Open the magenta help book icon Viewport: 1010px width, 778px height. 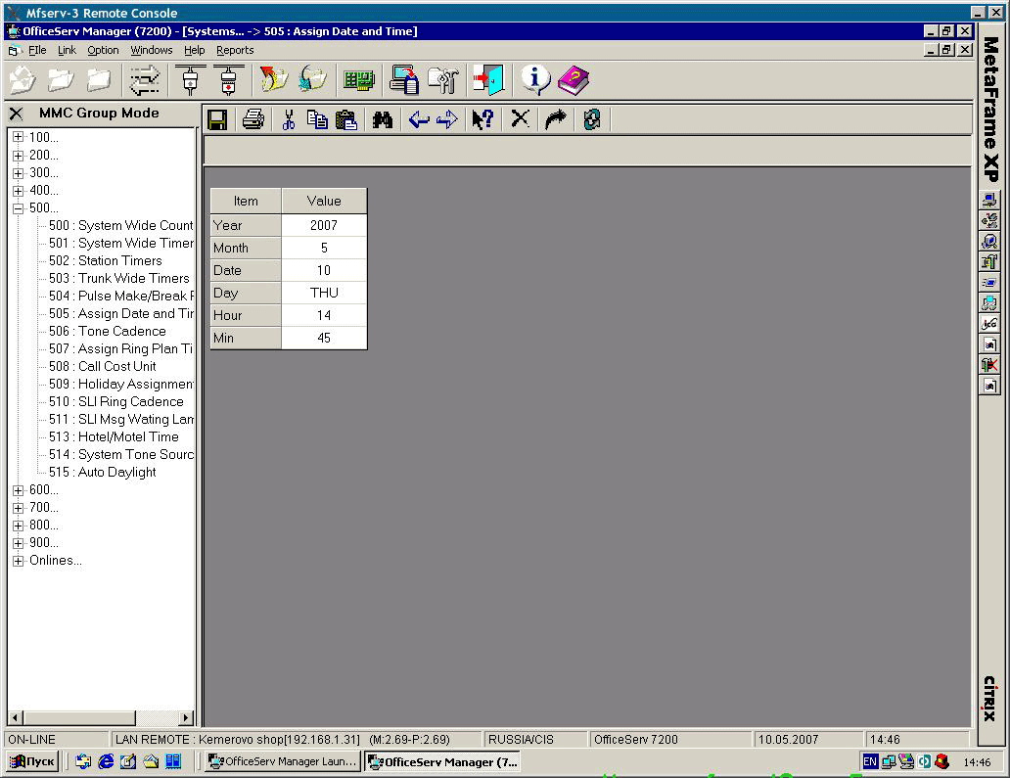point(574,80)
